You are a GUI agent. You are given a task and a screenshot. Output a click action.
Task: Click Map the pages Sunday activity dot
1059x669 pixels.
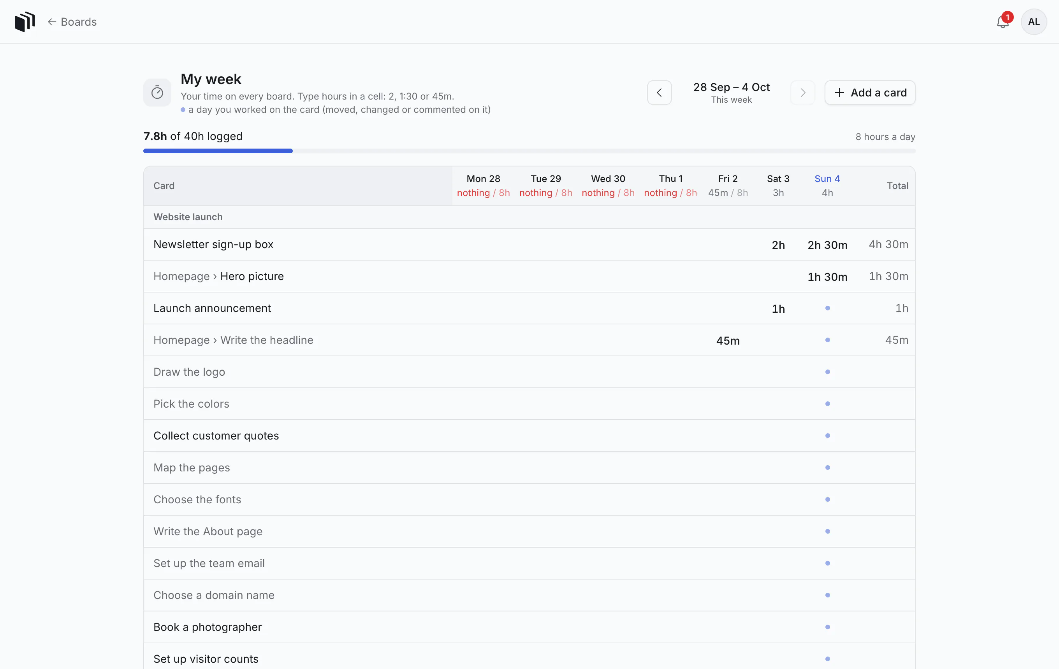click(x=827, y=468)
